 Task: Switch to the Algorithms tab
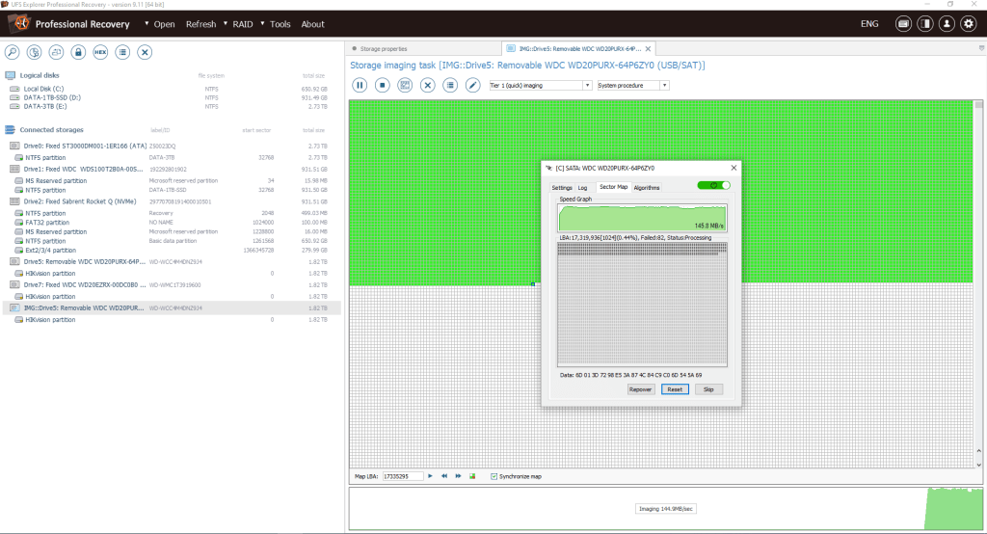tap(647, 187)
